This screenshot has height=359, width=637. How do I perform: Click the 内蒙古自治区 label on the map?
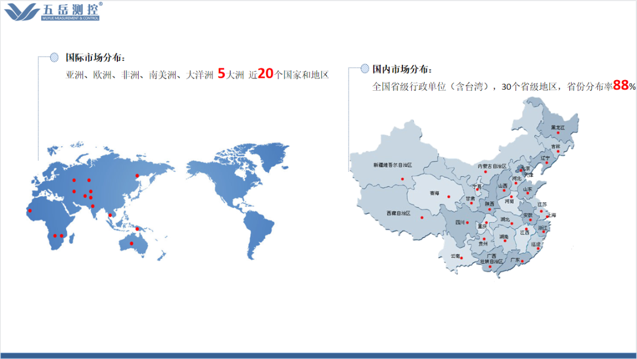click(492, 166)
